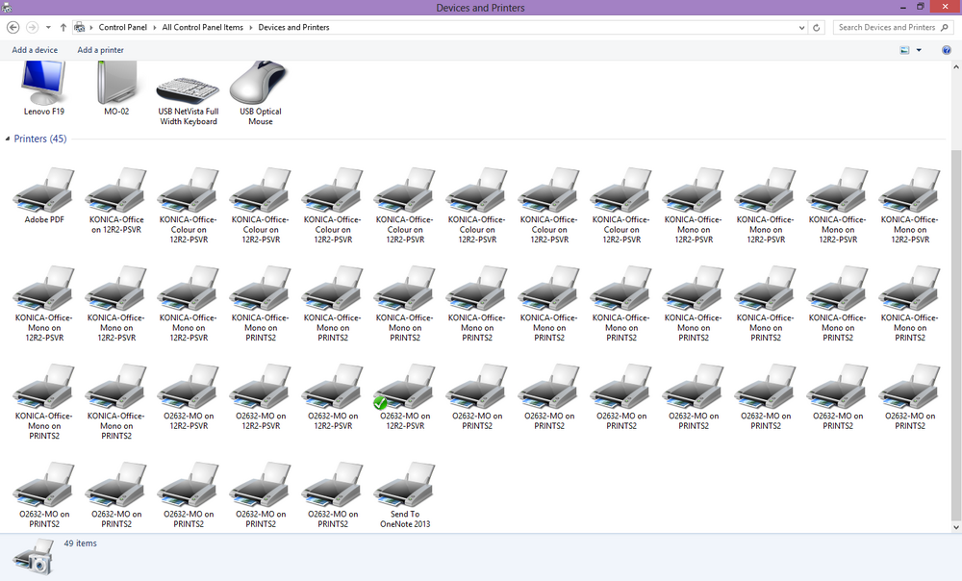Select the MO-02 computer device
The height and width of the screenshot is (581, 962).
coord(116,88)
